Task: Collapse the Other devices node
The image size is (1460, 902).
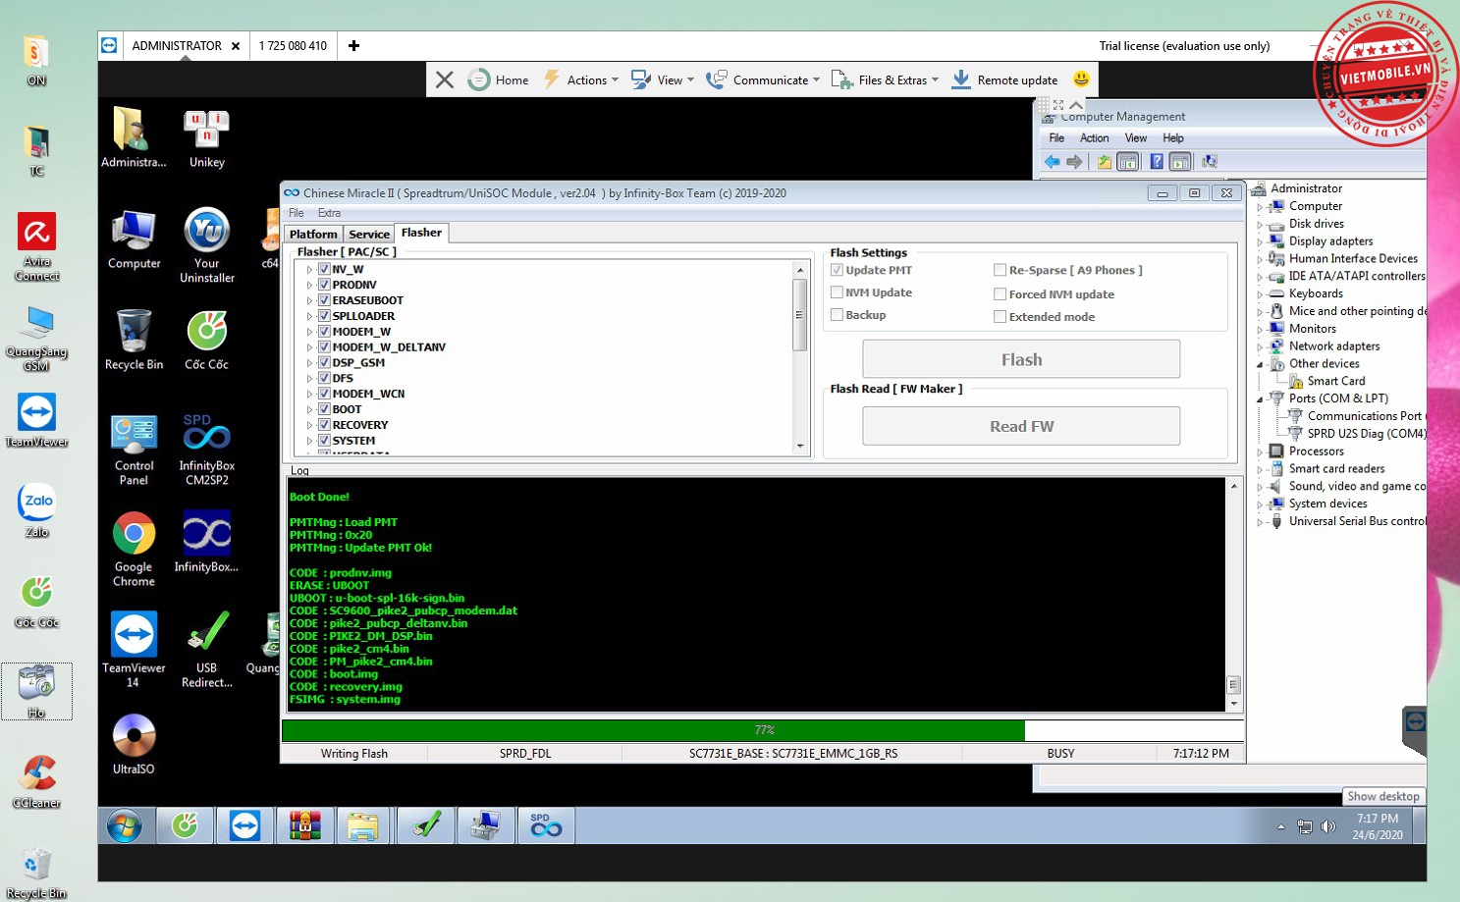Action: (x=1260, y=364)
